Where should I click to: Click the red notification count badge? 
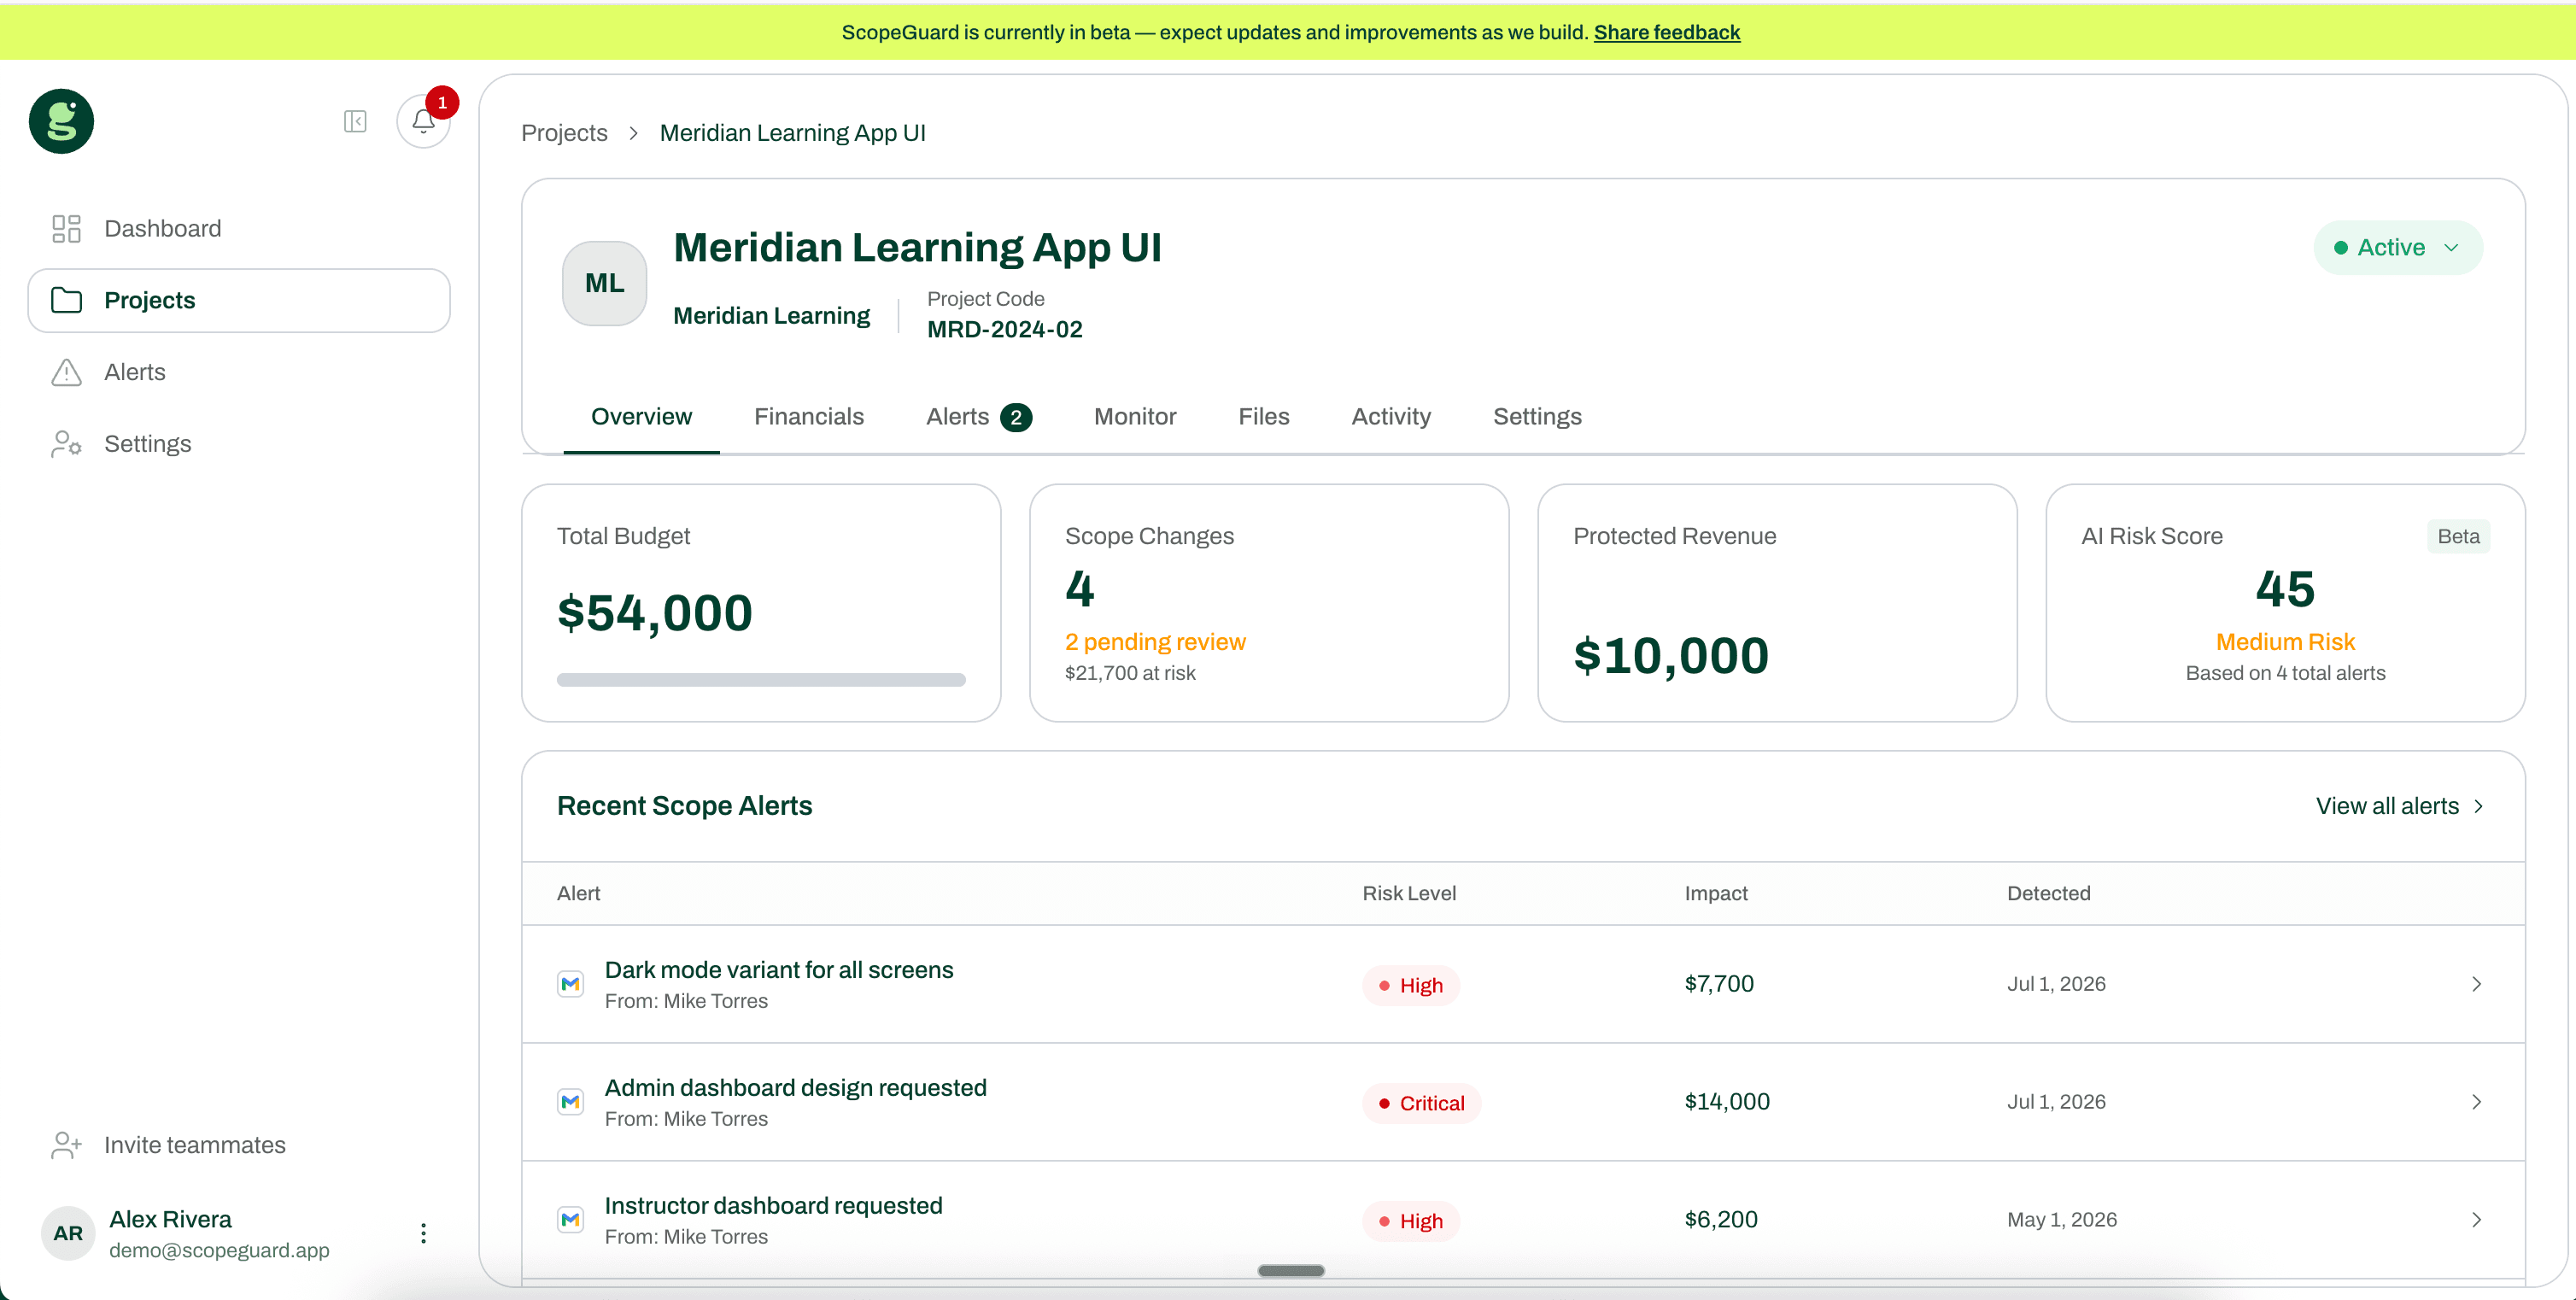tap(442, 103)
